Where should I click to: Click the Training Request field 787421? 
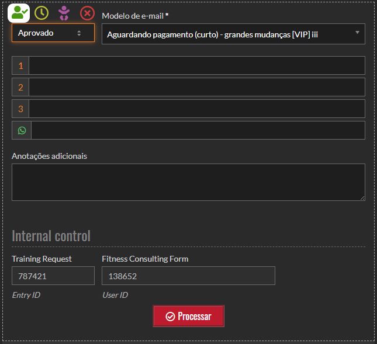pos(53,276)
